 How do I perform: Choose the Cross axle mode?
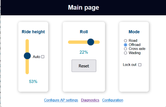[126, 49]
